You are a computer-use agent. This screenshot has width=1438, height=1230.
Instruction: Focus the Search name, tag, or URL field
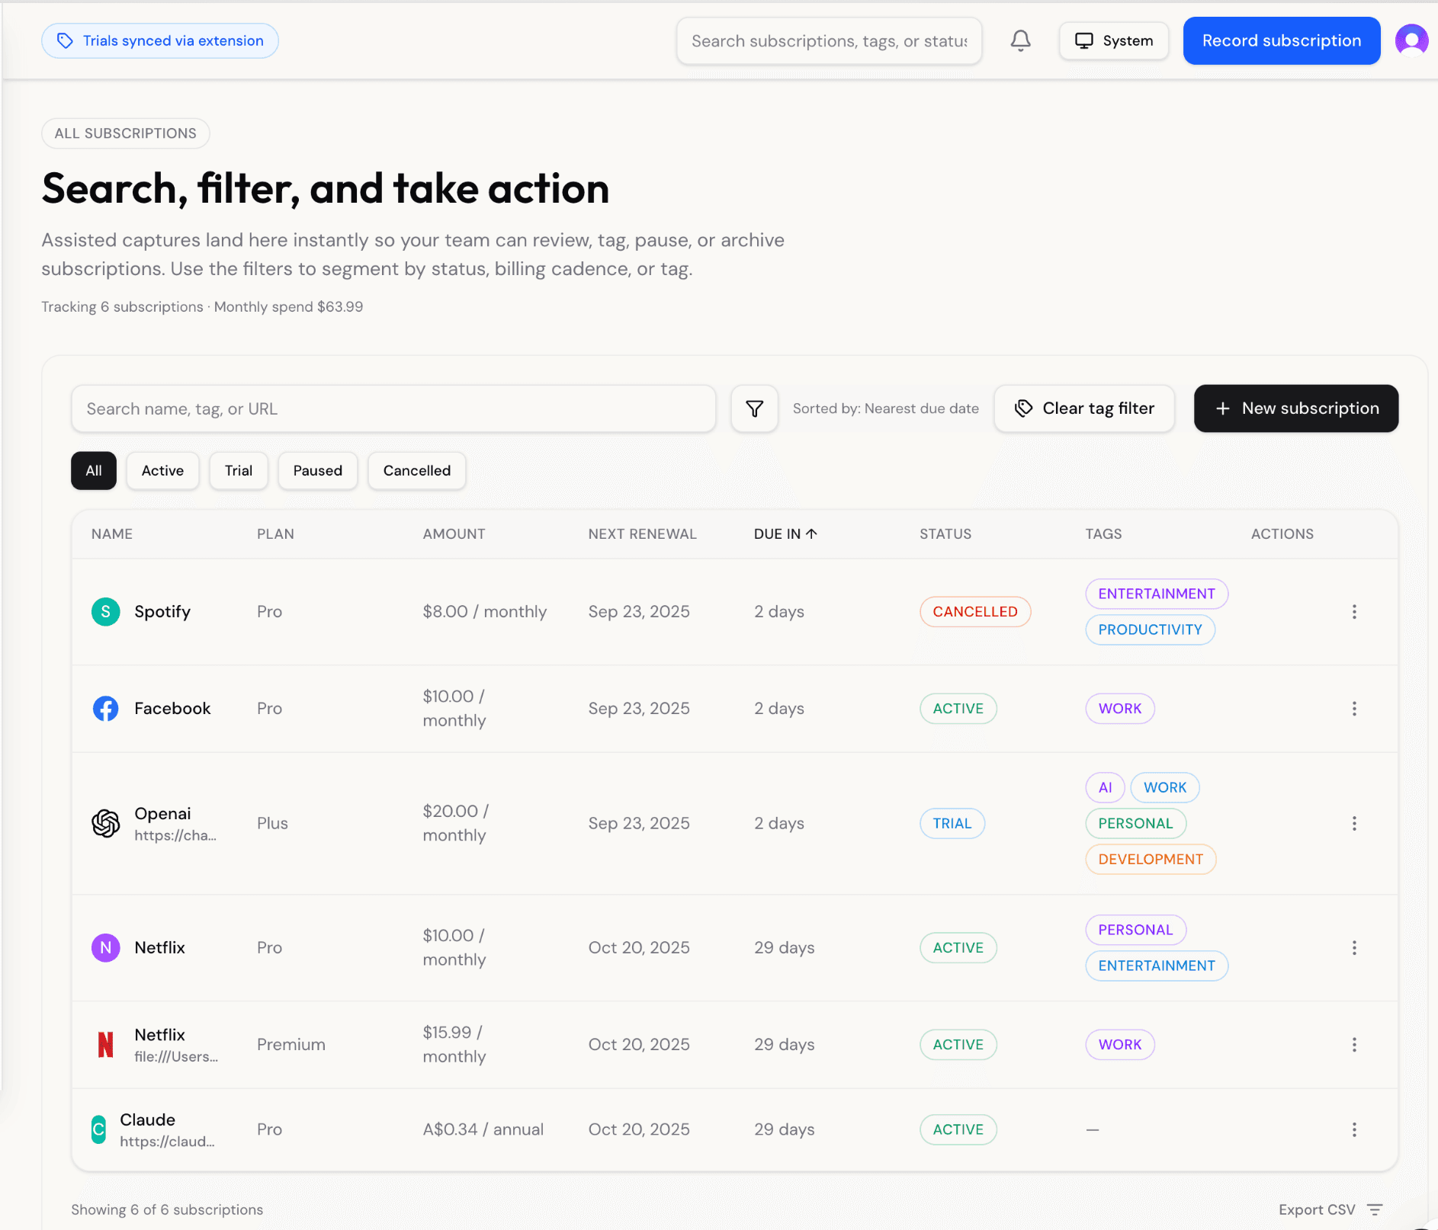393,408
